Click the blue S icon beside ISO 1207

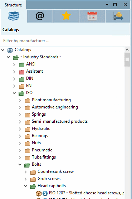tap(45, 193)
